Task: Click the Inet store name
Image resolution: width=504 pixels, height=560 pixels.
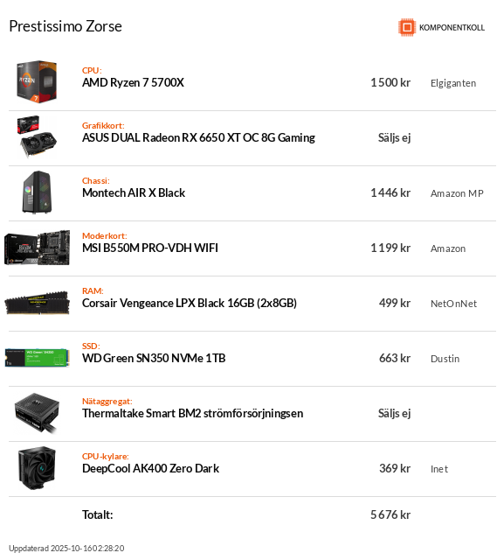Action: pos(439,469)
